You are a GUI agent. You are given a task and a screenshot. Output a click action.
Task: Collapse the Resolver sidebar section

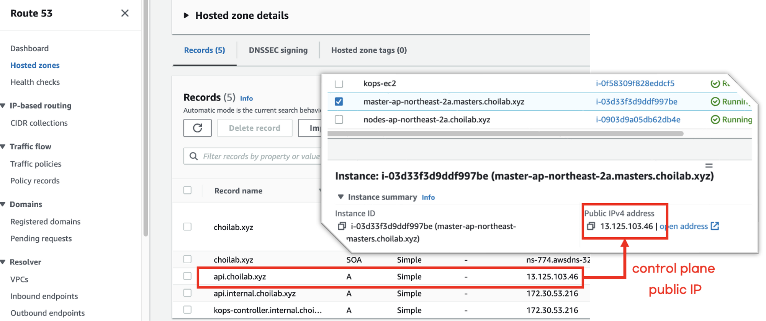pos(3,262)
